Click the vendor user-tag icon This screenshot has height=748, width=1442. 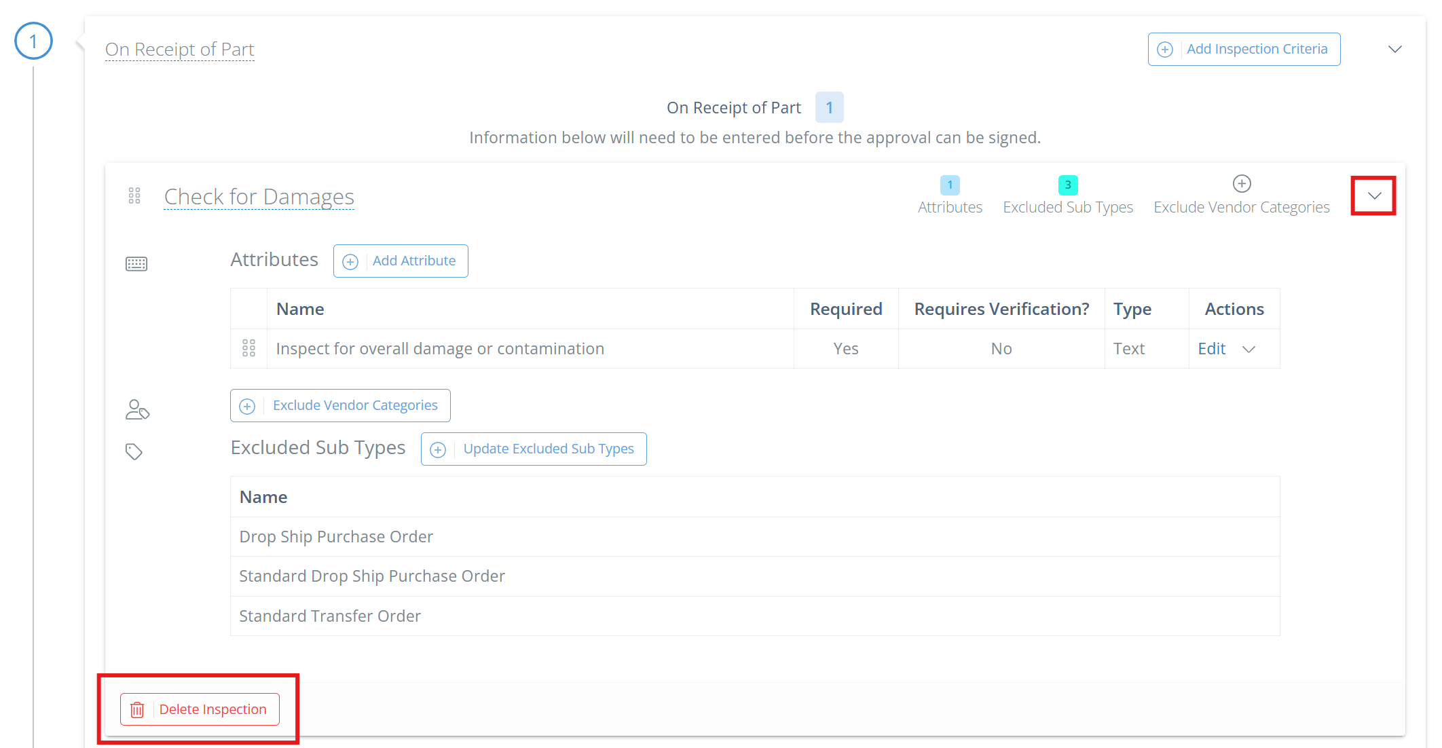pyautogui.click(x=137, y=409)
